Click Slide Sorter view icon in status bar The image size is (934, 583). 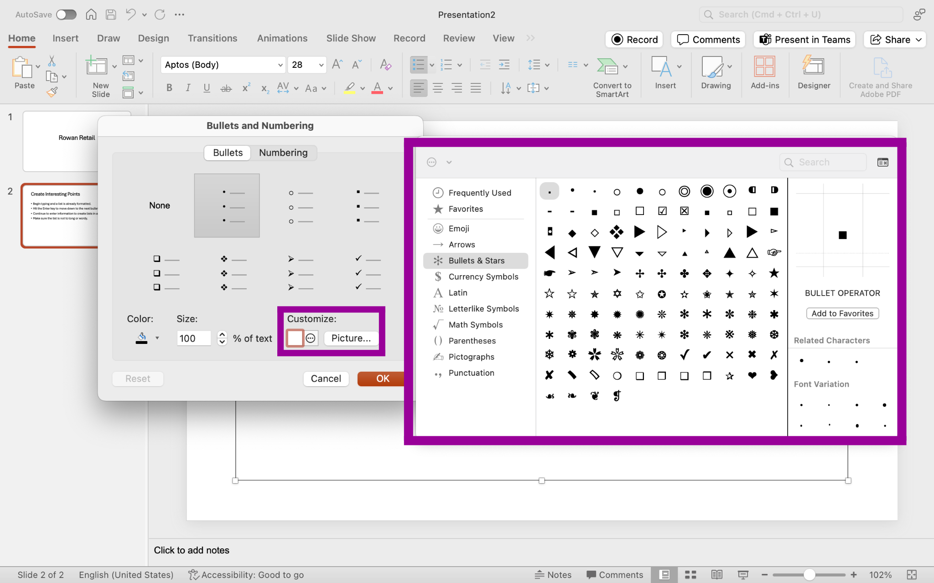[x=690, y=575]
